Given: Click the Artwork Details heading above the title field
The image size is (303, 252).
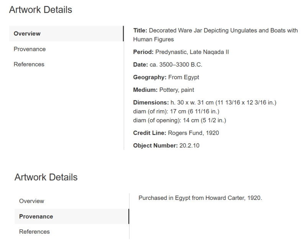Looking at the screenshot, I should 41,10.
